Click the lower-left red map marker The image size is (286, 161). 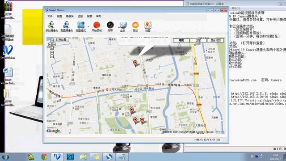point(135,121)
